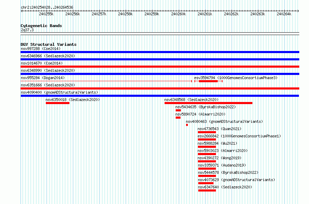Select the red bar under nsv5988284
This screenshot has height=204, width=309.
[x=207, y=147]
